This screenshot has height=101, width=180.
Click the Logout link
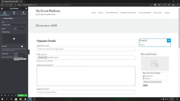point(167,13)
